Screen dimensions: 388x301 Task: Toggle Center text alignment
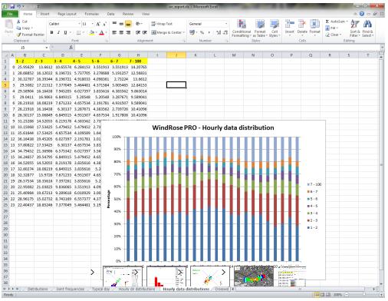pos(121,32)
